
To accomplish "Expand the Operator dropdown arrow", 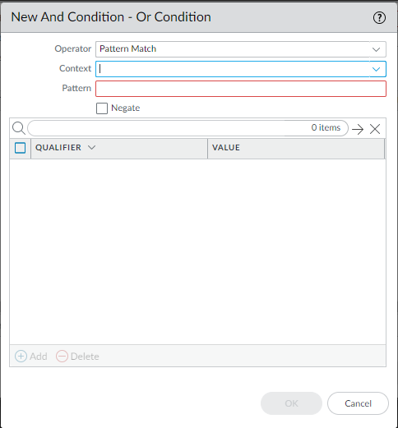I will [377, 49].
